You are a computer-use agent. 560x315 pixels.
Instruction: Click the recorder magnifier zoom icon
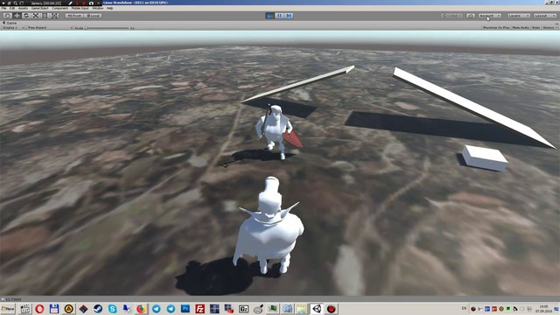[16, 3]
